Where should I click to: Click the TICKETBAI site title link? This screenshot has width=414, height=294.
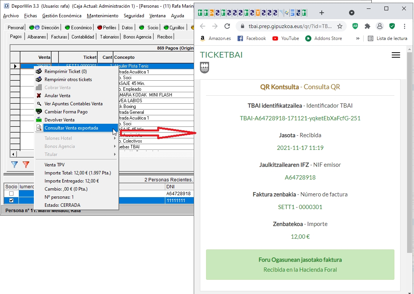pos(221,55)
